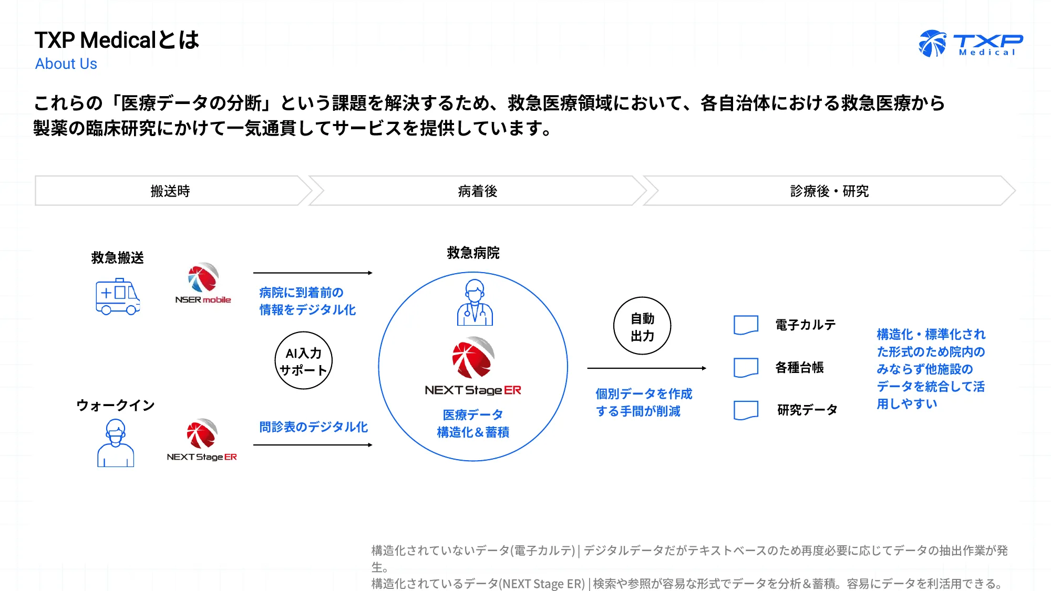Click the document icon beside 研究データ
1051x591 pixels.
click(x=746, y=410)
